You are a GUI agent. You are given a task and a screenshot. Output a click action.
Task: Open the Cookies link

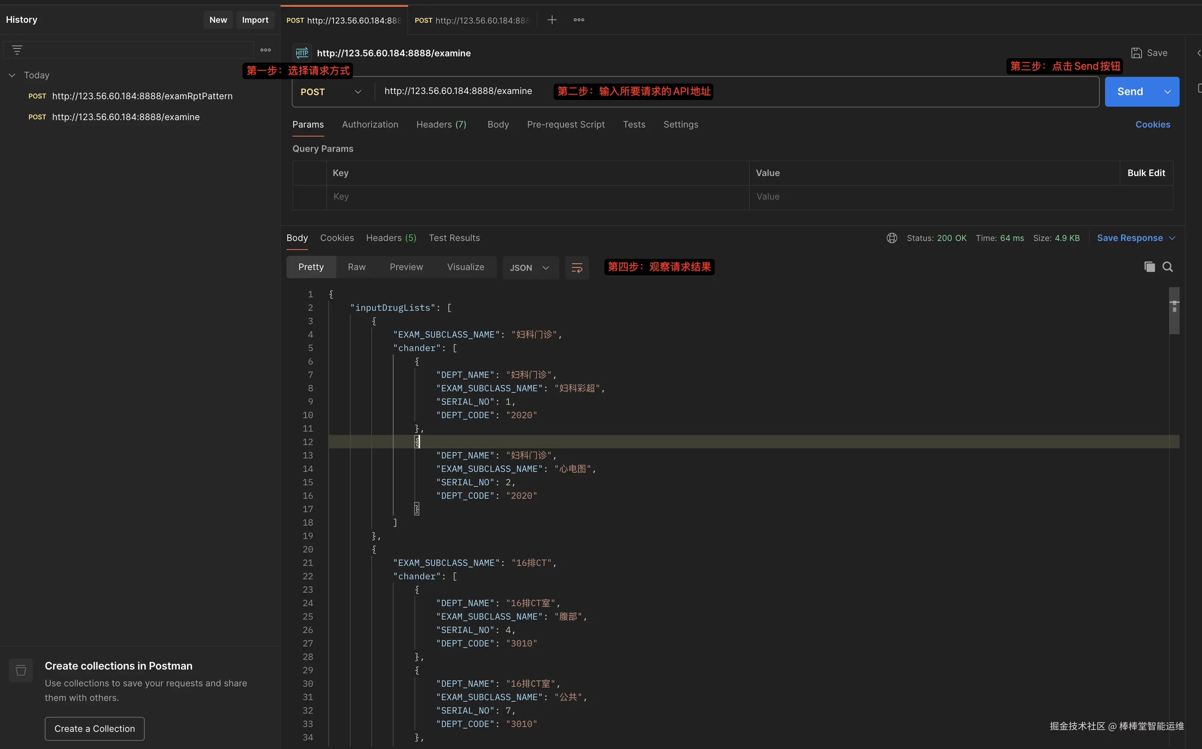tap(1152, 125)
